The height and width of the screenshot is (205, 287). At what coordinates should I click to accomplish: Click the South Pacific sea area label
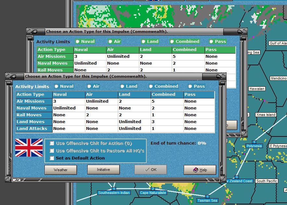point(267,181)
